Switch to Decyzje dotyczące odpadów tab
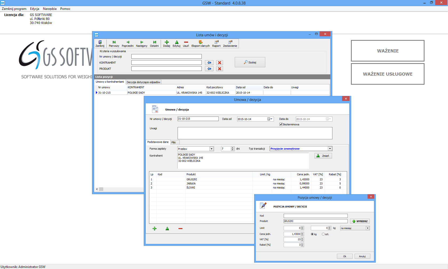The image size is (448, 269). coord(143,82)
